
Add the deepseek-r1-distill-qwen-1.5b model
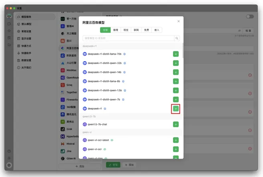[x=176, y=91]
